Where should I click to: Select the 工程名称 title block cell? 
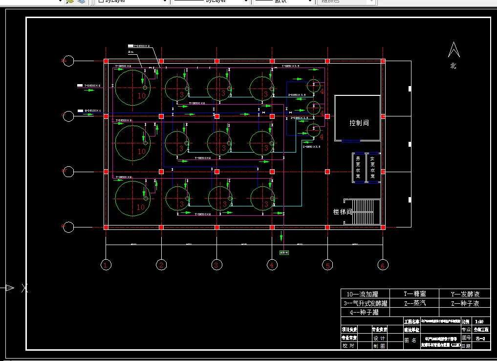pyautogui.click(x=412, y=321)
